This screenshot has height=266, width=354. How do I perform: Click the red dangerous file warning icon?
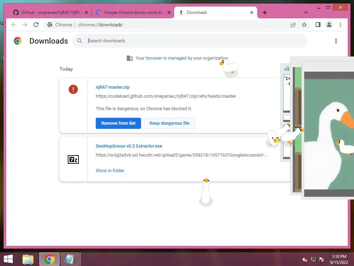(73, 89)
